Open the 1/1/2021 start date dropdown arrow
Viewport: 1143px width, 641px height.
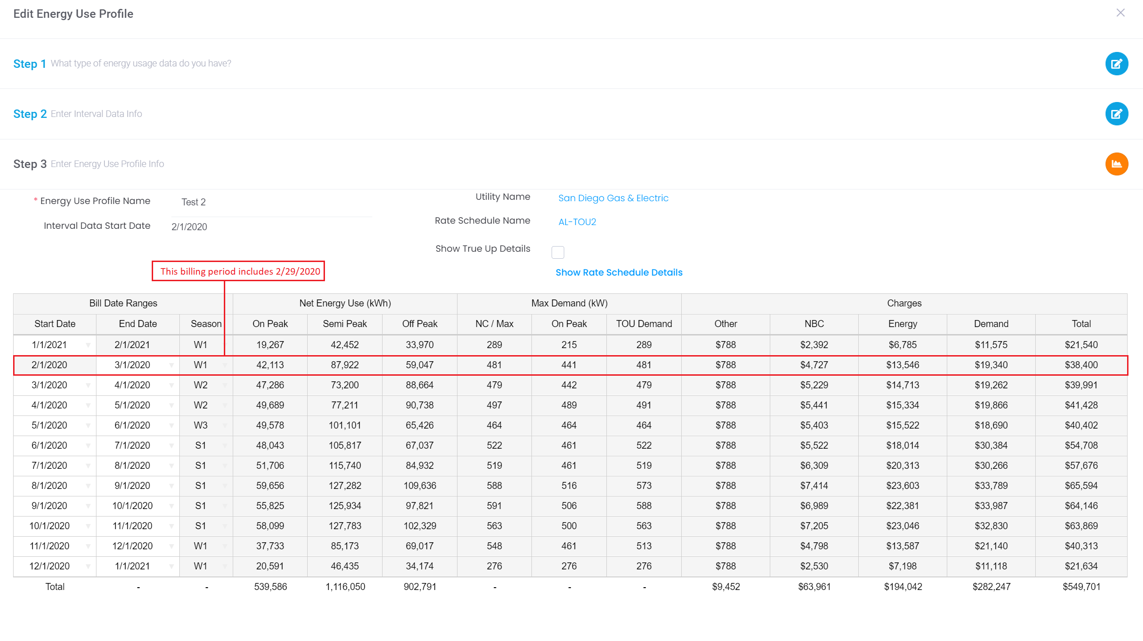coord(88,345)
